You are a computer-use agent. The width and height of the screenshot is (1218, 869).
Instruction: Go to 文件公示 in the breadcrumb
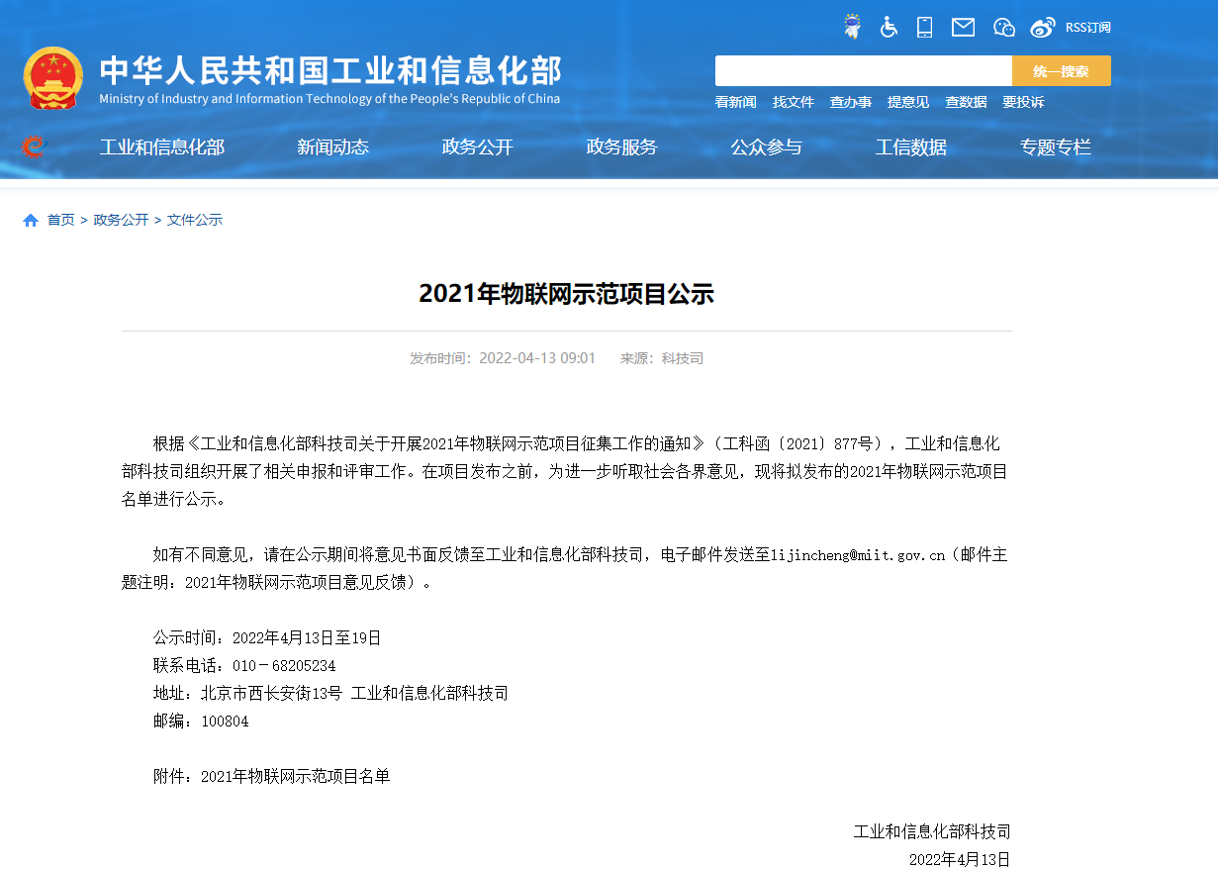click(x=195, y=220)
